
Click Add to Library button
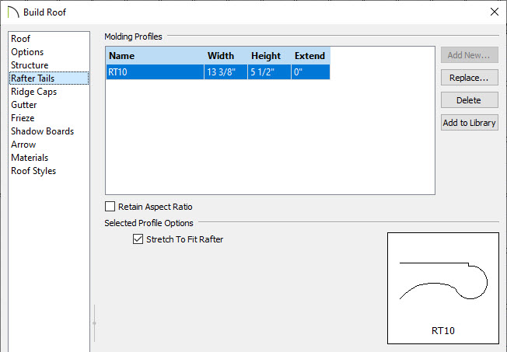[x=469, y=123]
